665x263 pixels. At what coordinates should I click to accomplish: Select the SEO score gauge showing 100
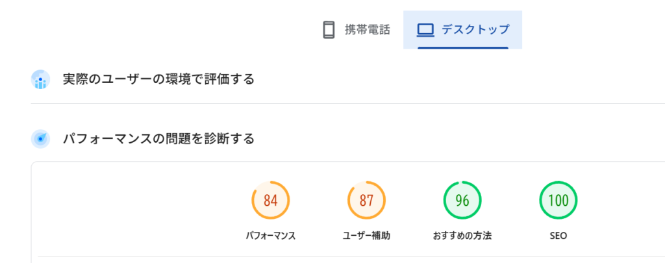tap(558, 200)
